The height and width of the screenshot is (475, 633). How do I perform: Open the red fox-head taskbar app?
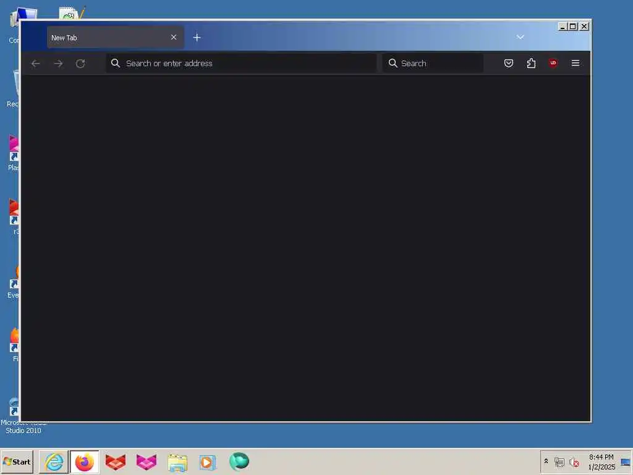pos(116,461)
